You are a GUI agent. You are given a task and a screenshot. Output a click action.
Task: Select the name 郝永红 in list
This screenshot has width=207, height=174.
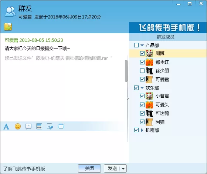pos(162,62)
